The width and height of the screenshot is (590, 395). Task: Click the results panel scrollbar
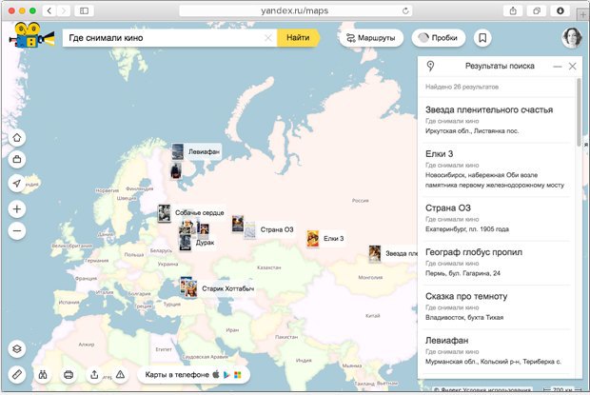(x=579, y=113)
